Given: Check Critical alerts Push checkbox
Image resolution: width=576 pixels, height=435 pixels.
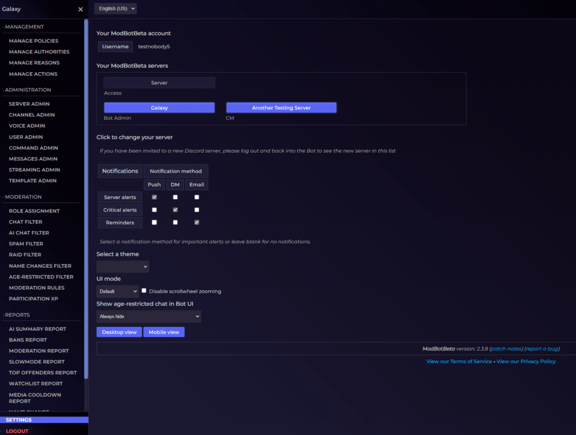Looking at the screenshot, I should click(154, 210).
